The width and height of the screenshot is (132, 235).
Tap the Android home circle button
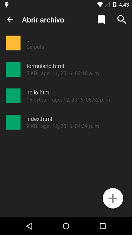pos(66,226)
